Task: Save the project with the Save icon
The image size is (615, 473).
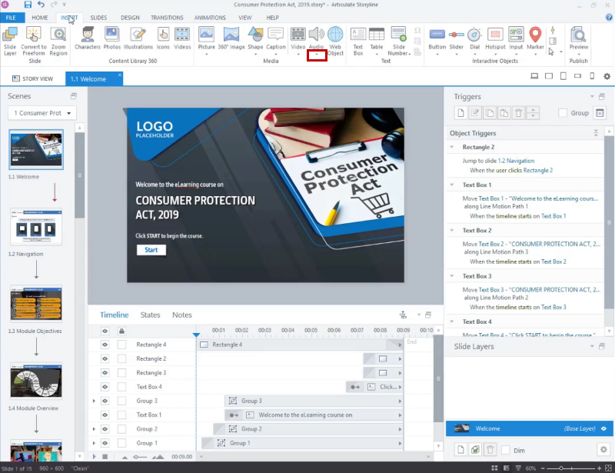Action: click(x=28, y=5)
